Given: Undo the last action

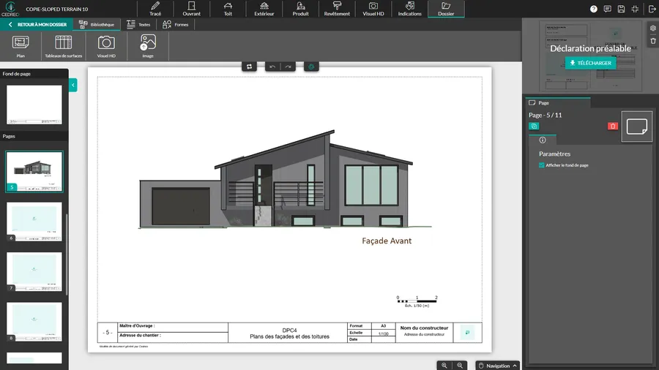Looking at the screenshot, I should coord(272,67).
